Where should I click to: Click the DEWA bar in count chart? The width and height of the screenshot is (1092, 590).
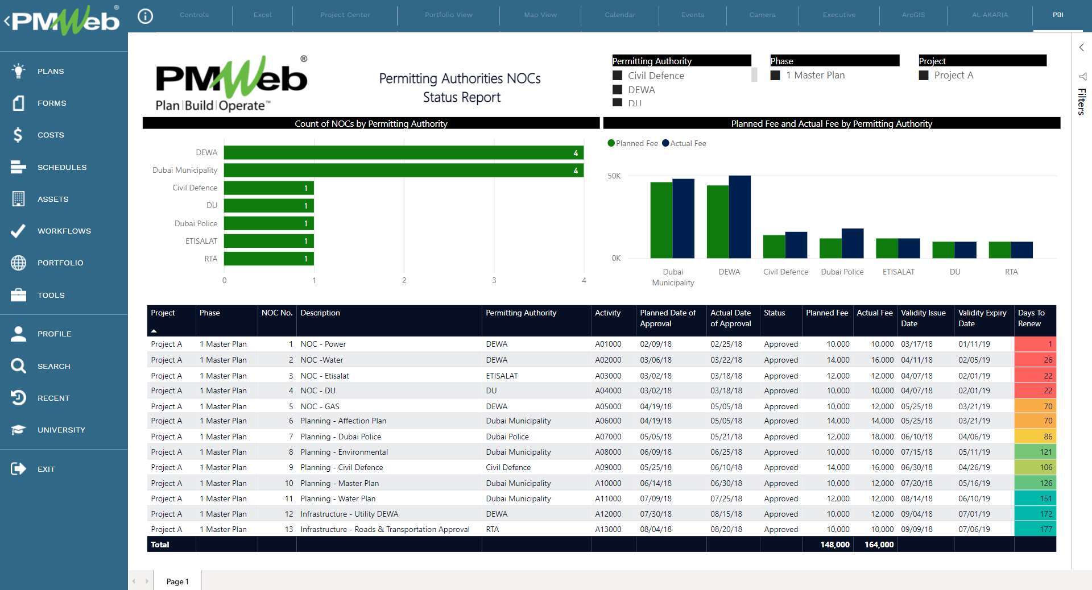(x=403, y=152)
